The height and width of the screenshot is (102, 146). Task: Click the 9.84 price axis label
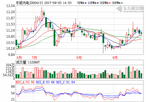pyautogui.click(x=12, y=55)
